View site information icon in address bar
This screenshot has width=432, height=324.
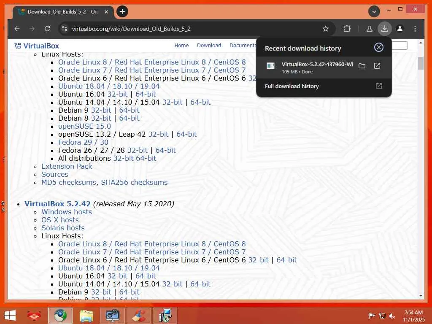[x=65, y=29]
